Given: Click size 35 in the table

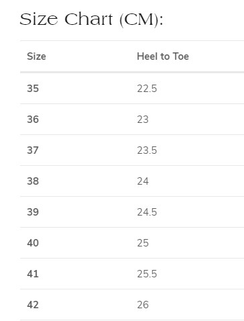Looking at the screenshot, I should 33,89.
